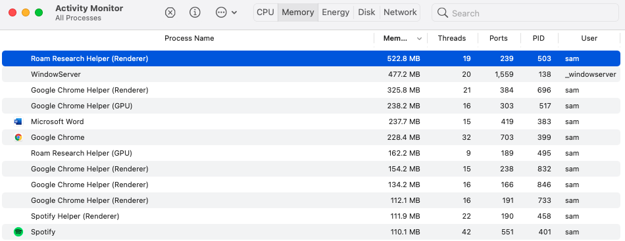Sort by the PID column header
This screenshot has width=625, height=241.
539,38
